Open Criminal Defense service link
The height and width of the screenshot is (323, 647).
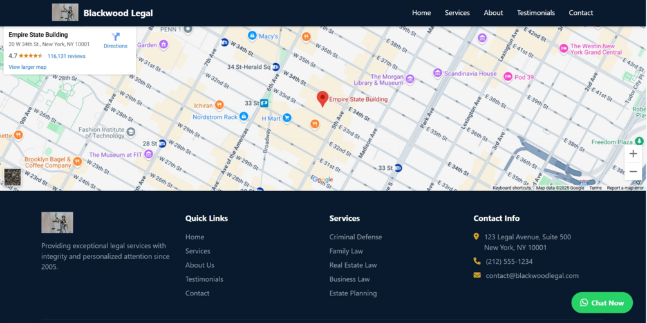click(x=355, y=237)
